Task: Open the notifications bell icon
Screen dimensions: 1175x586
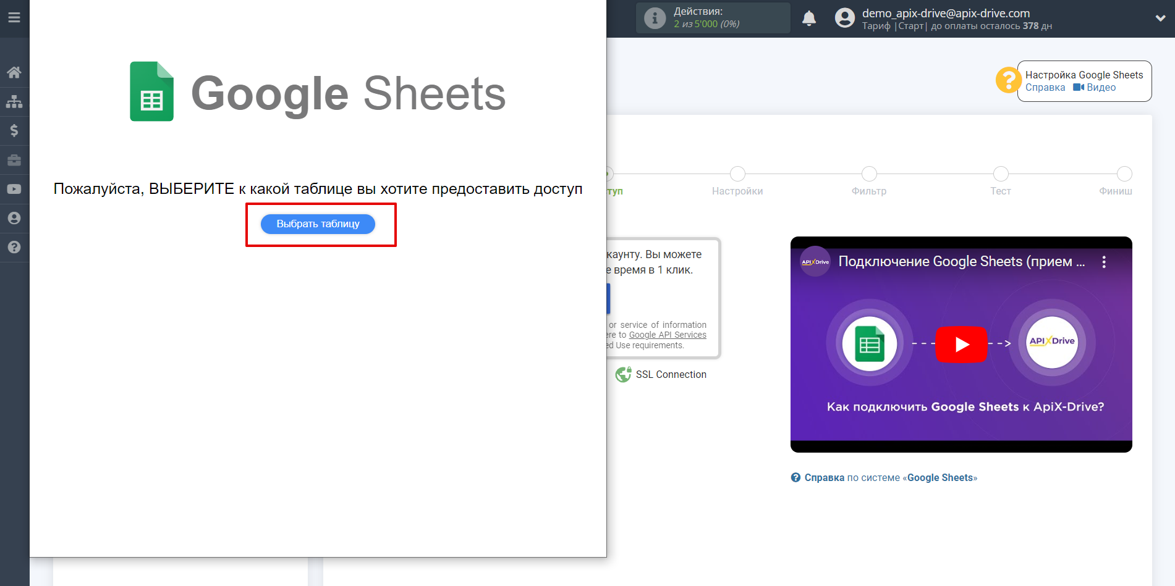Action: (x=809, y=18)
